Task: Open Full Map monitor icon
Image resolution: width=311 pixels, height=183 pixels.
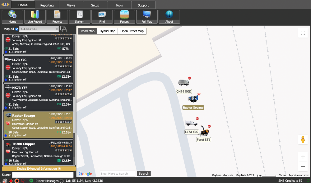Action: [x=147, y=17]
